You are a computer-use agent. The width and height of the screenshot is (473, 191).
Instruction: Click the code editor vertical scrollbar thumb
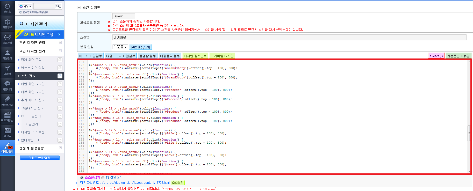coord(469,133)
